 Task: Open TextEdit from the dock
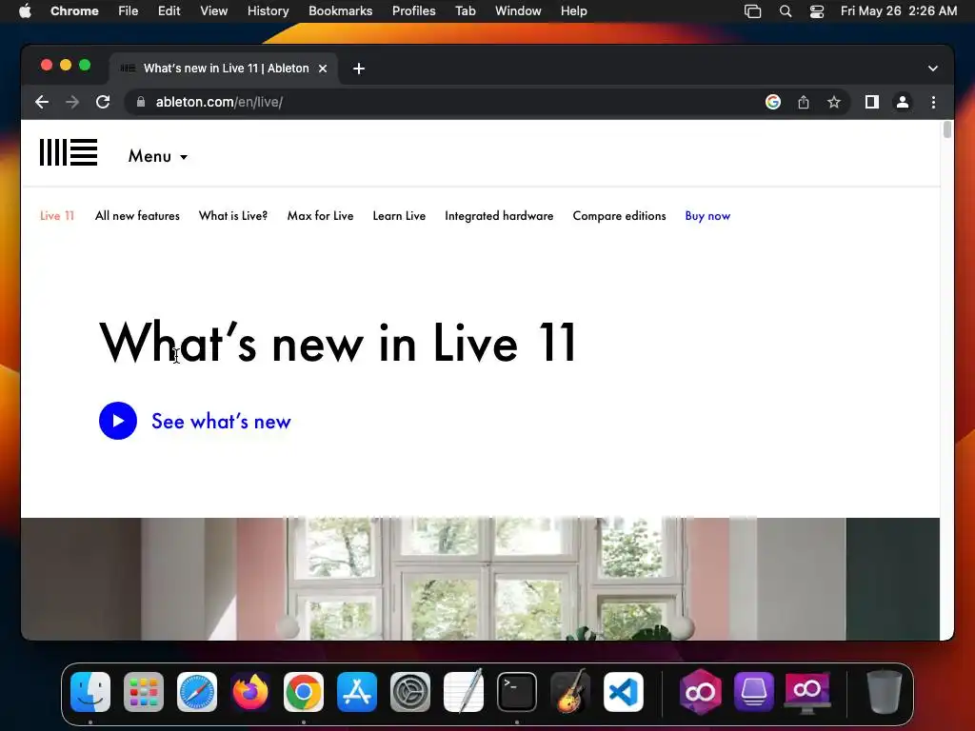[464, 691]
